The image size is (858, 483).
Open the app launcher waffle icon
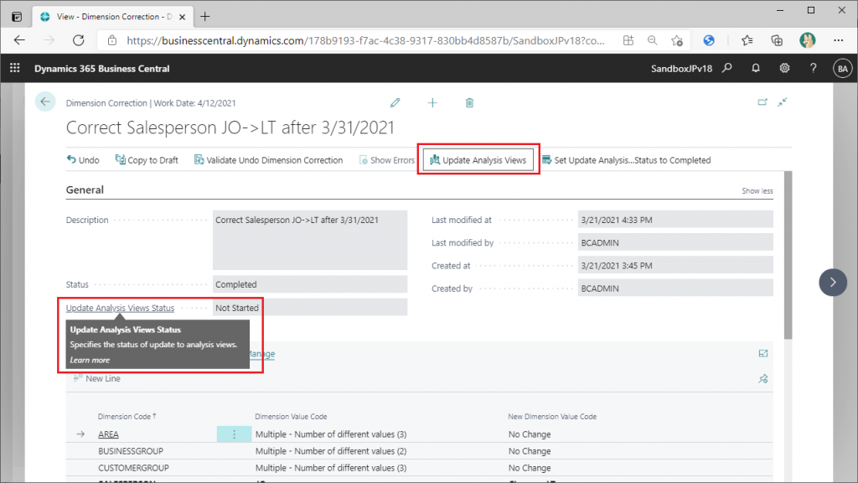[15, 68]
